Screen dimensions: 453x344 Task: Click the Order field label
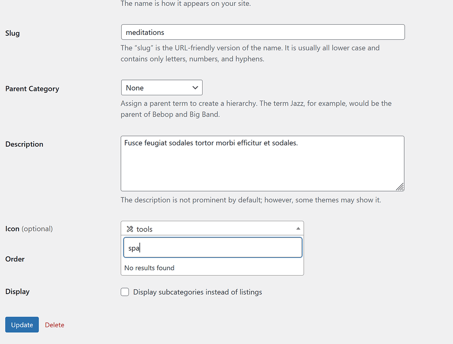tap(15, 259)
